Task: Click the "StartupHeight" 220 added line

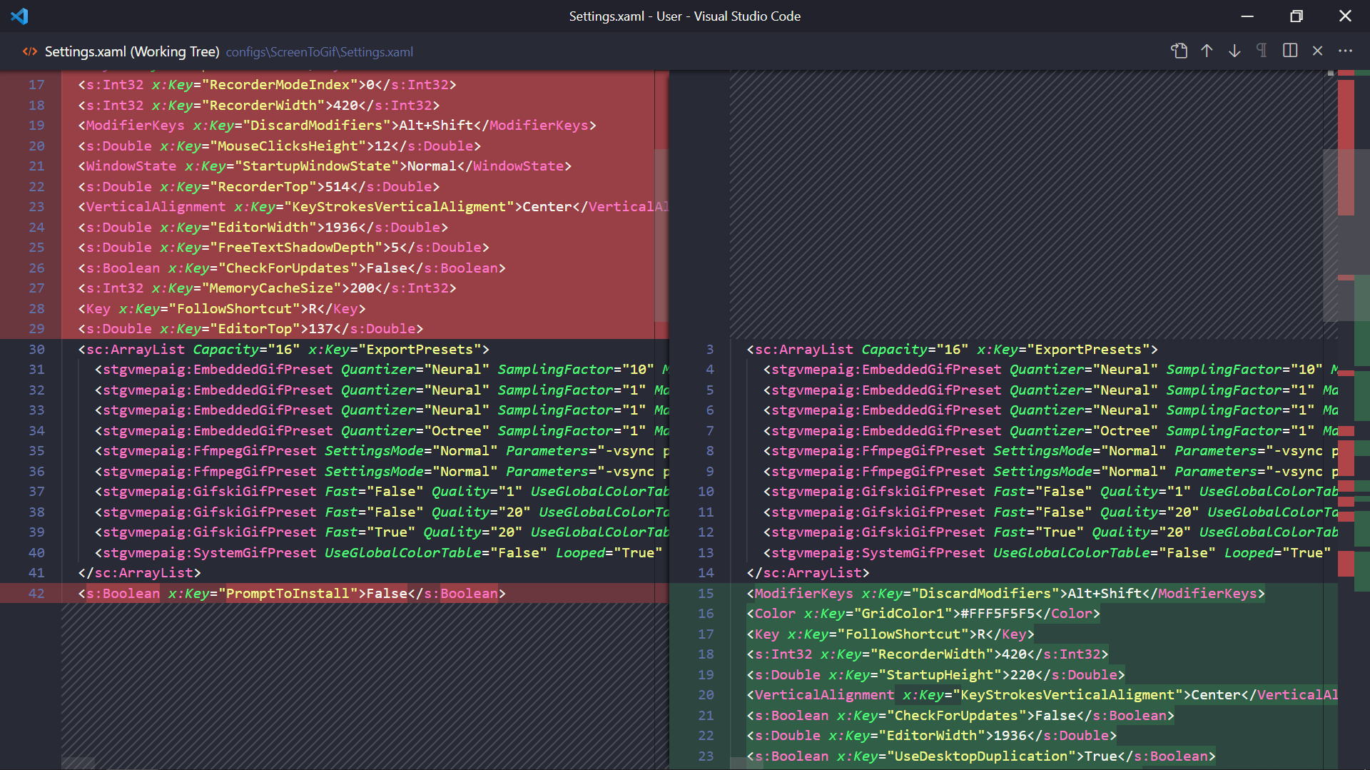Action: [x=935, y=675]
